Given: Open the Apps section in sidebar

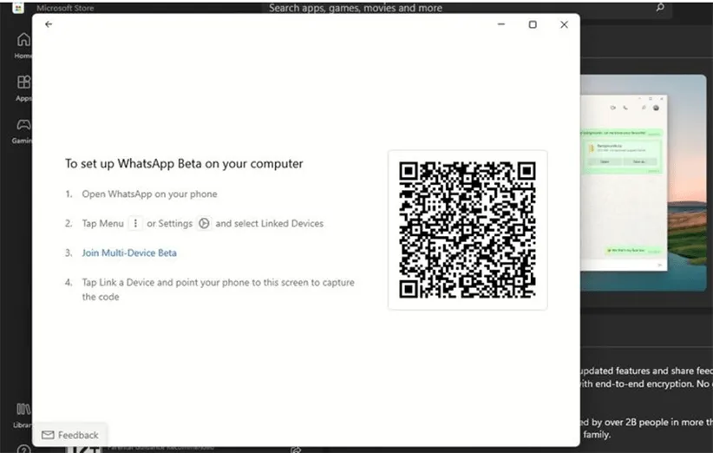Looking at the screenshot, I should click(x=23, y=88).
